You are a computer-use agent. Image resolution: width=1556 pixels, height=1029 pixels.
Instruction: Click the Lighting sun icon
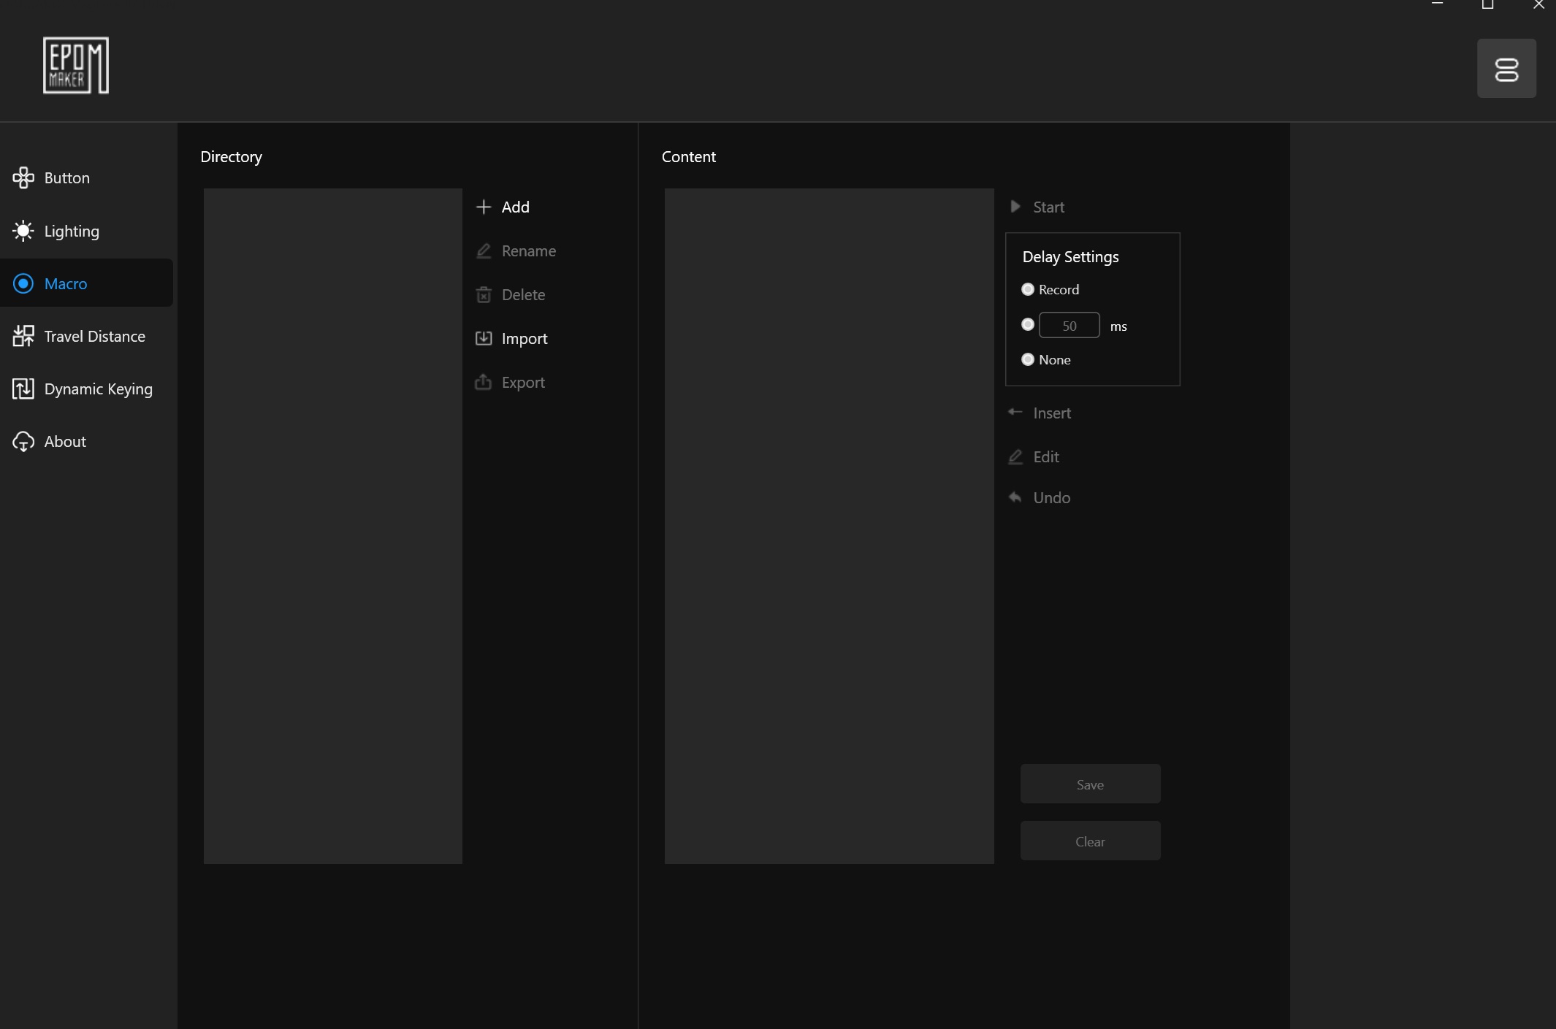23,231
